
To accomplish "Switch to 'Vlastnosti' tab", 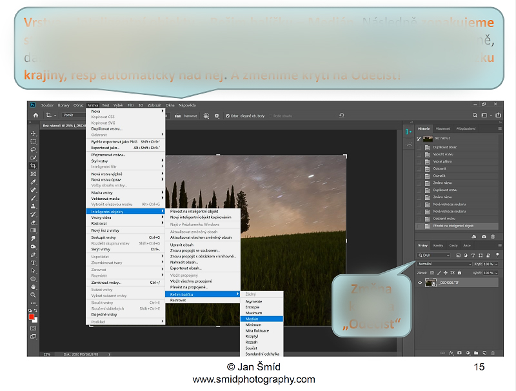I will [443, 128].
